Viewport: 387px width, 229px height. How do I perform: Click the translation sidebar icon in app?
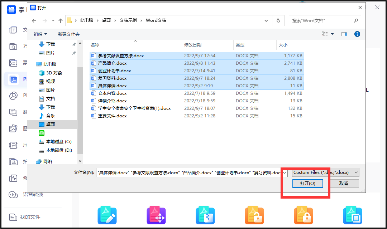point(13,112)
